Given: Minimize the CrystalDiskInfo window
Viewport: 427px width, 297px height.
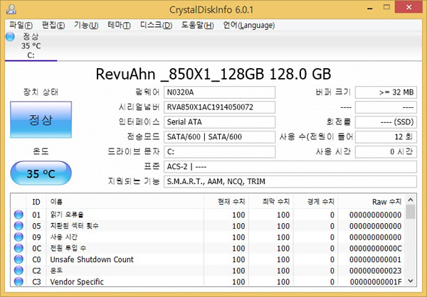Looking at the screenshot, I should [x=370, y=9].
